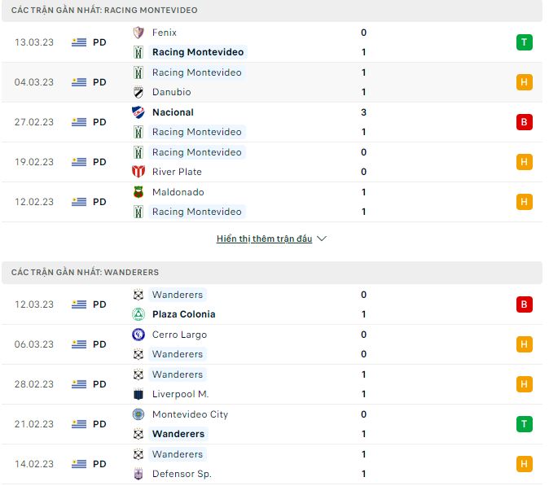
Task: Click the Liverpool M. crest icon
Action: [138, 394]
